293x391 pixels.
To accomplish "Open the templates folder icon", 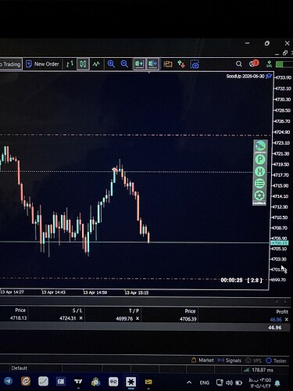I will tap(168, 64).
